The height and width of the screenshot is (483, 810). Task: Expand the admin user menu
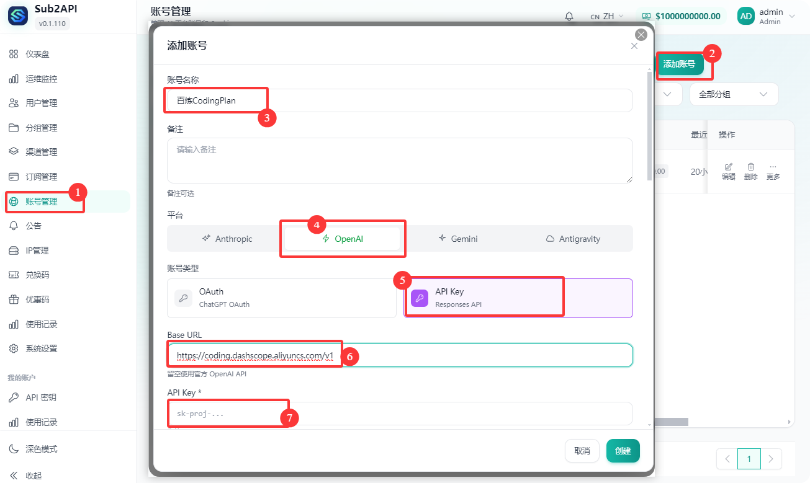coord(766,16)
